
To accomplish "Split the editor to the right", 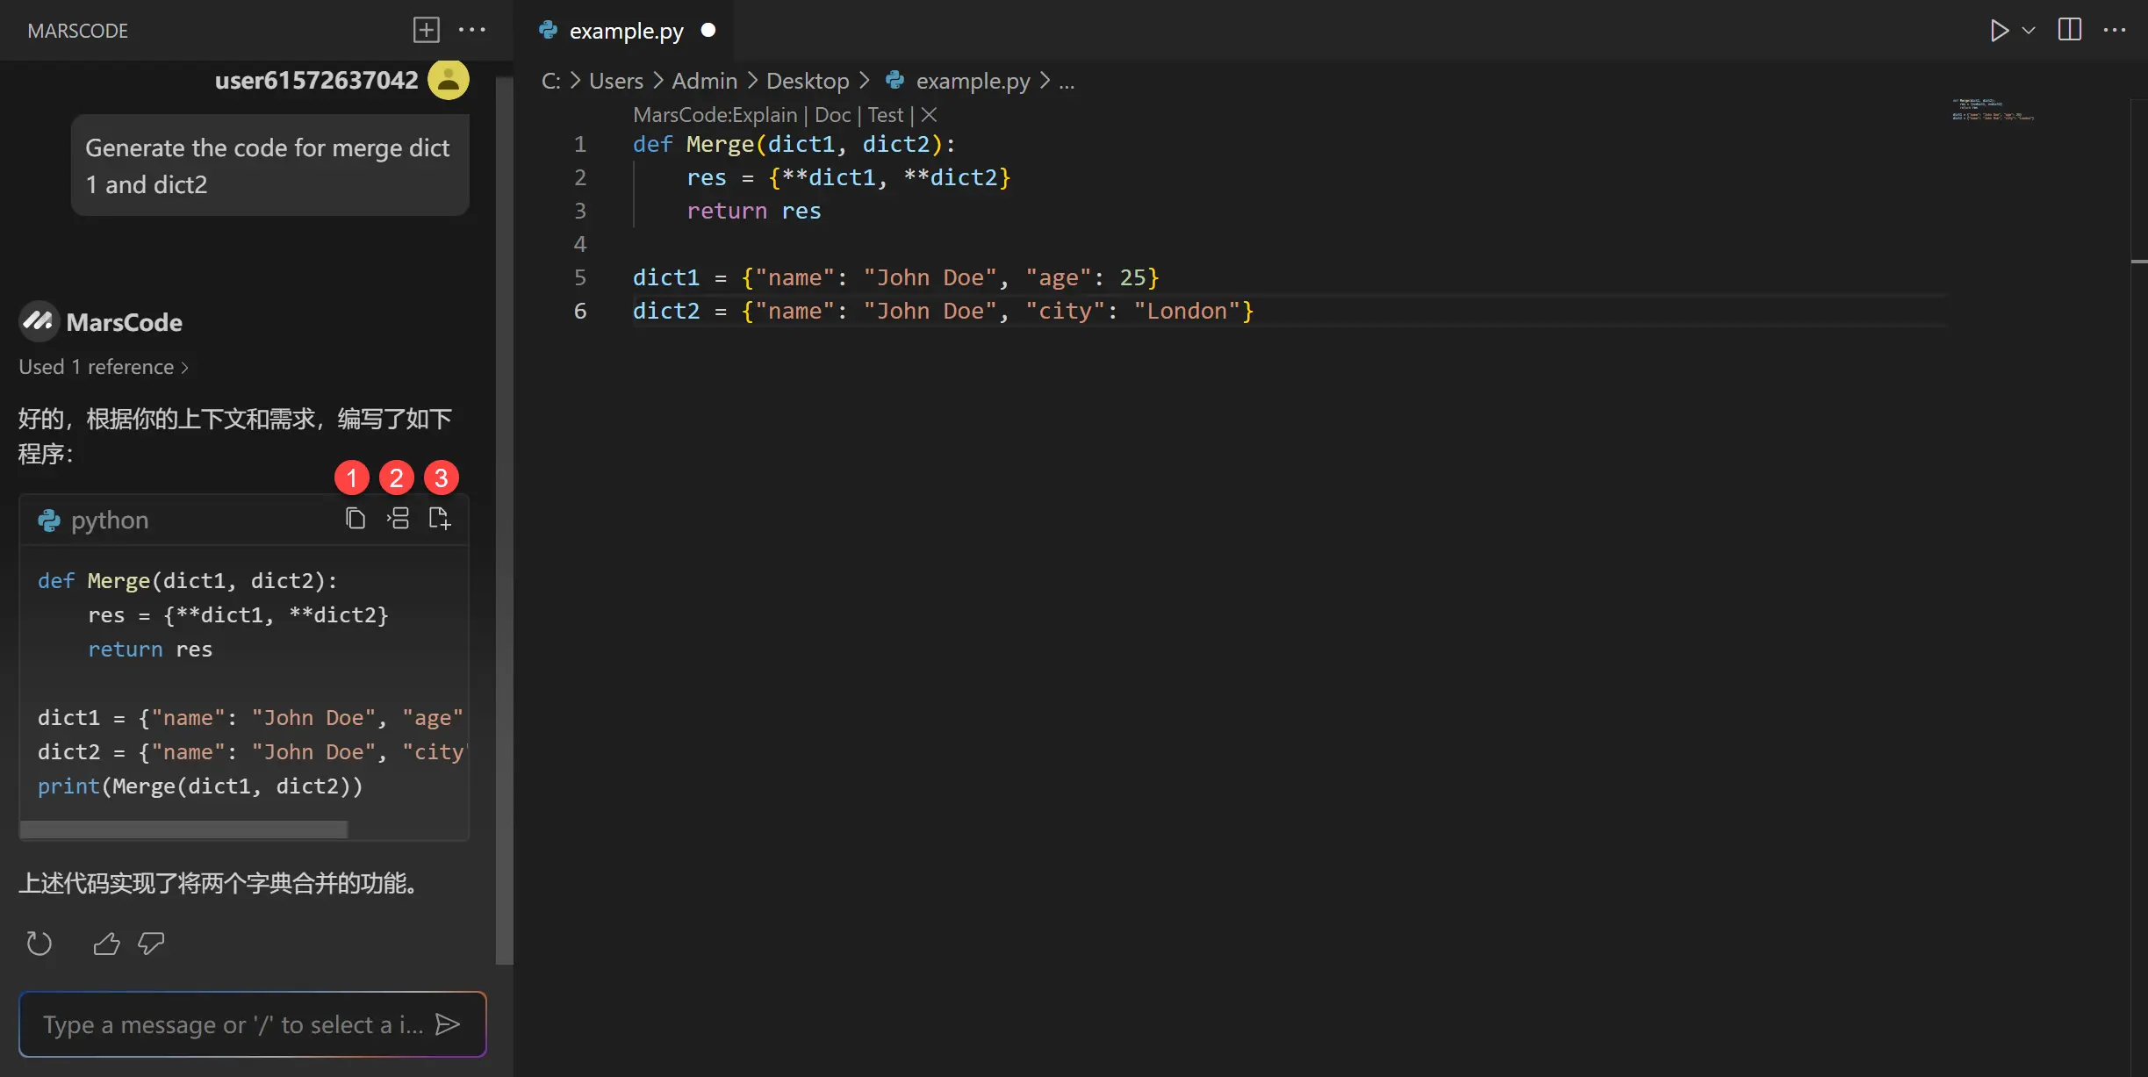I will coord(2069,31).
